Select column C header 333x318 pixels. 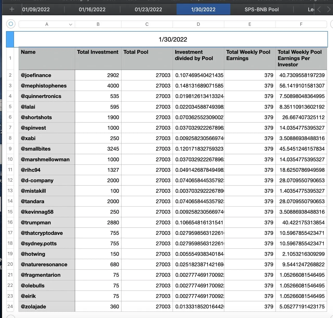tap(147, 24)
